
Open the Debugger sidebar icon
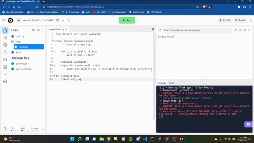[5, 60]
